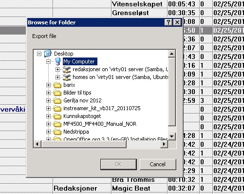
Task: Select the barix folder
Action: pos(69,85)
